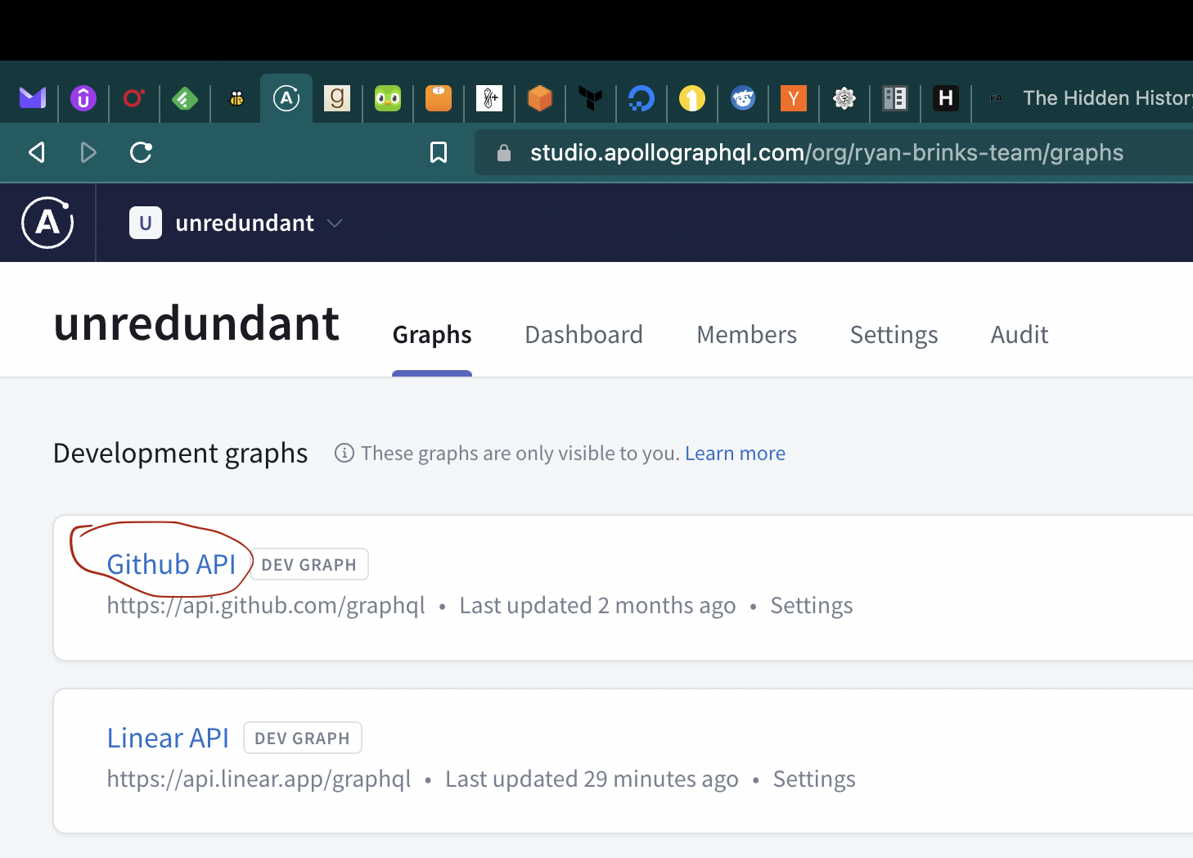This screenshot has height=858, width=1193.
Task: Switch to the Terraform logo tab
Action: tap(591, 98)
